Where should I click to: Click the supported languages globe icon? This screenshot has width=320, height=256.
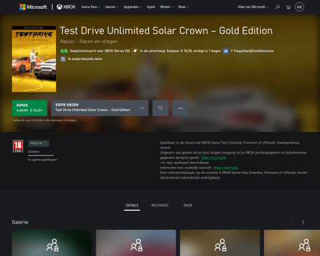click(x=63, y=59)
